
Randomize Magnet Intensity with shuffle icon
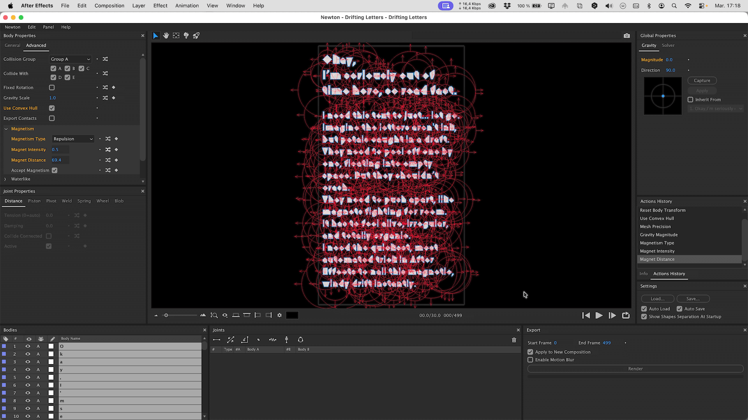coord(108,149)
